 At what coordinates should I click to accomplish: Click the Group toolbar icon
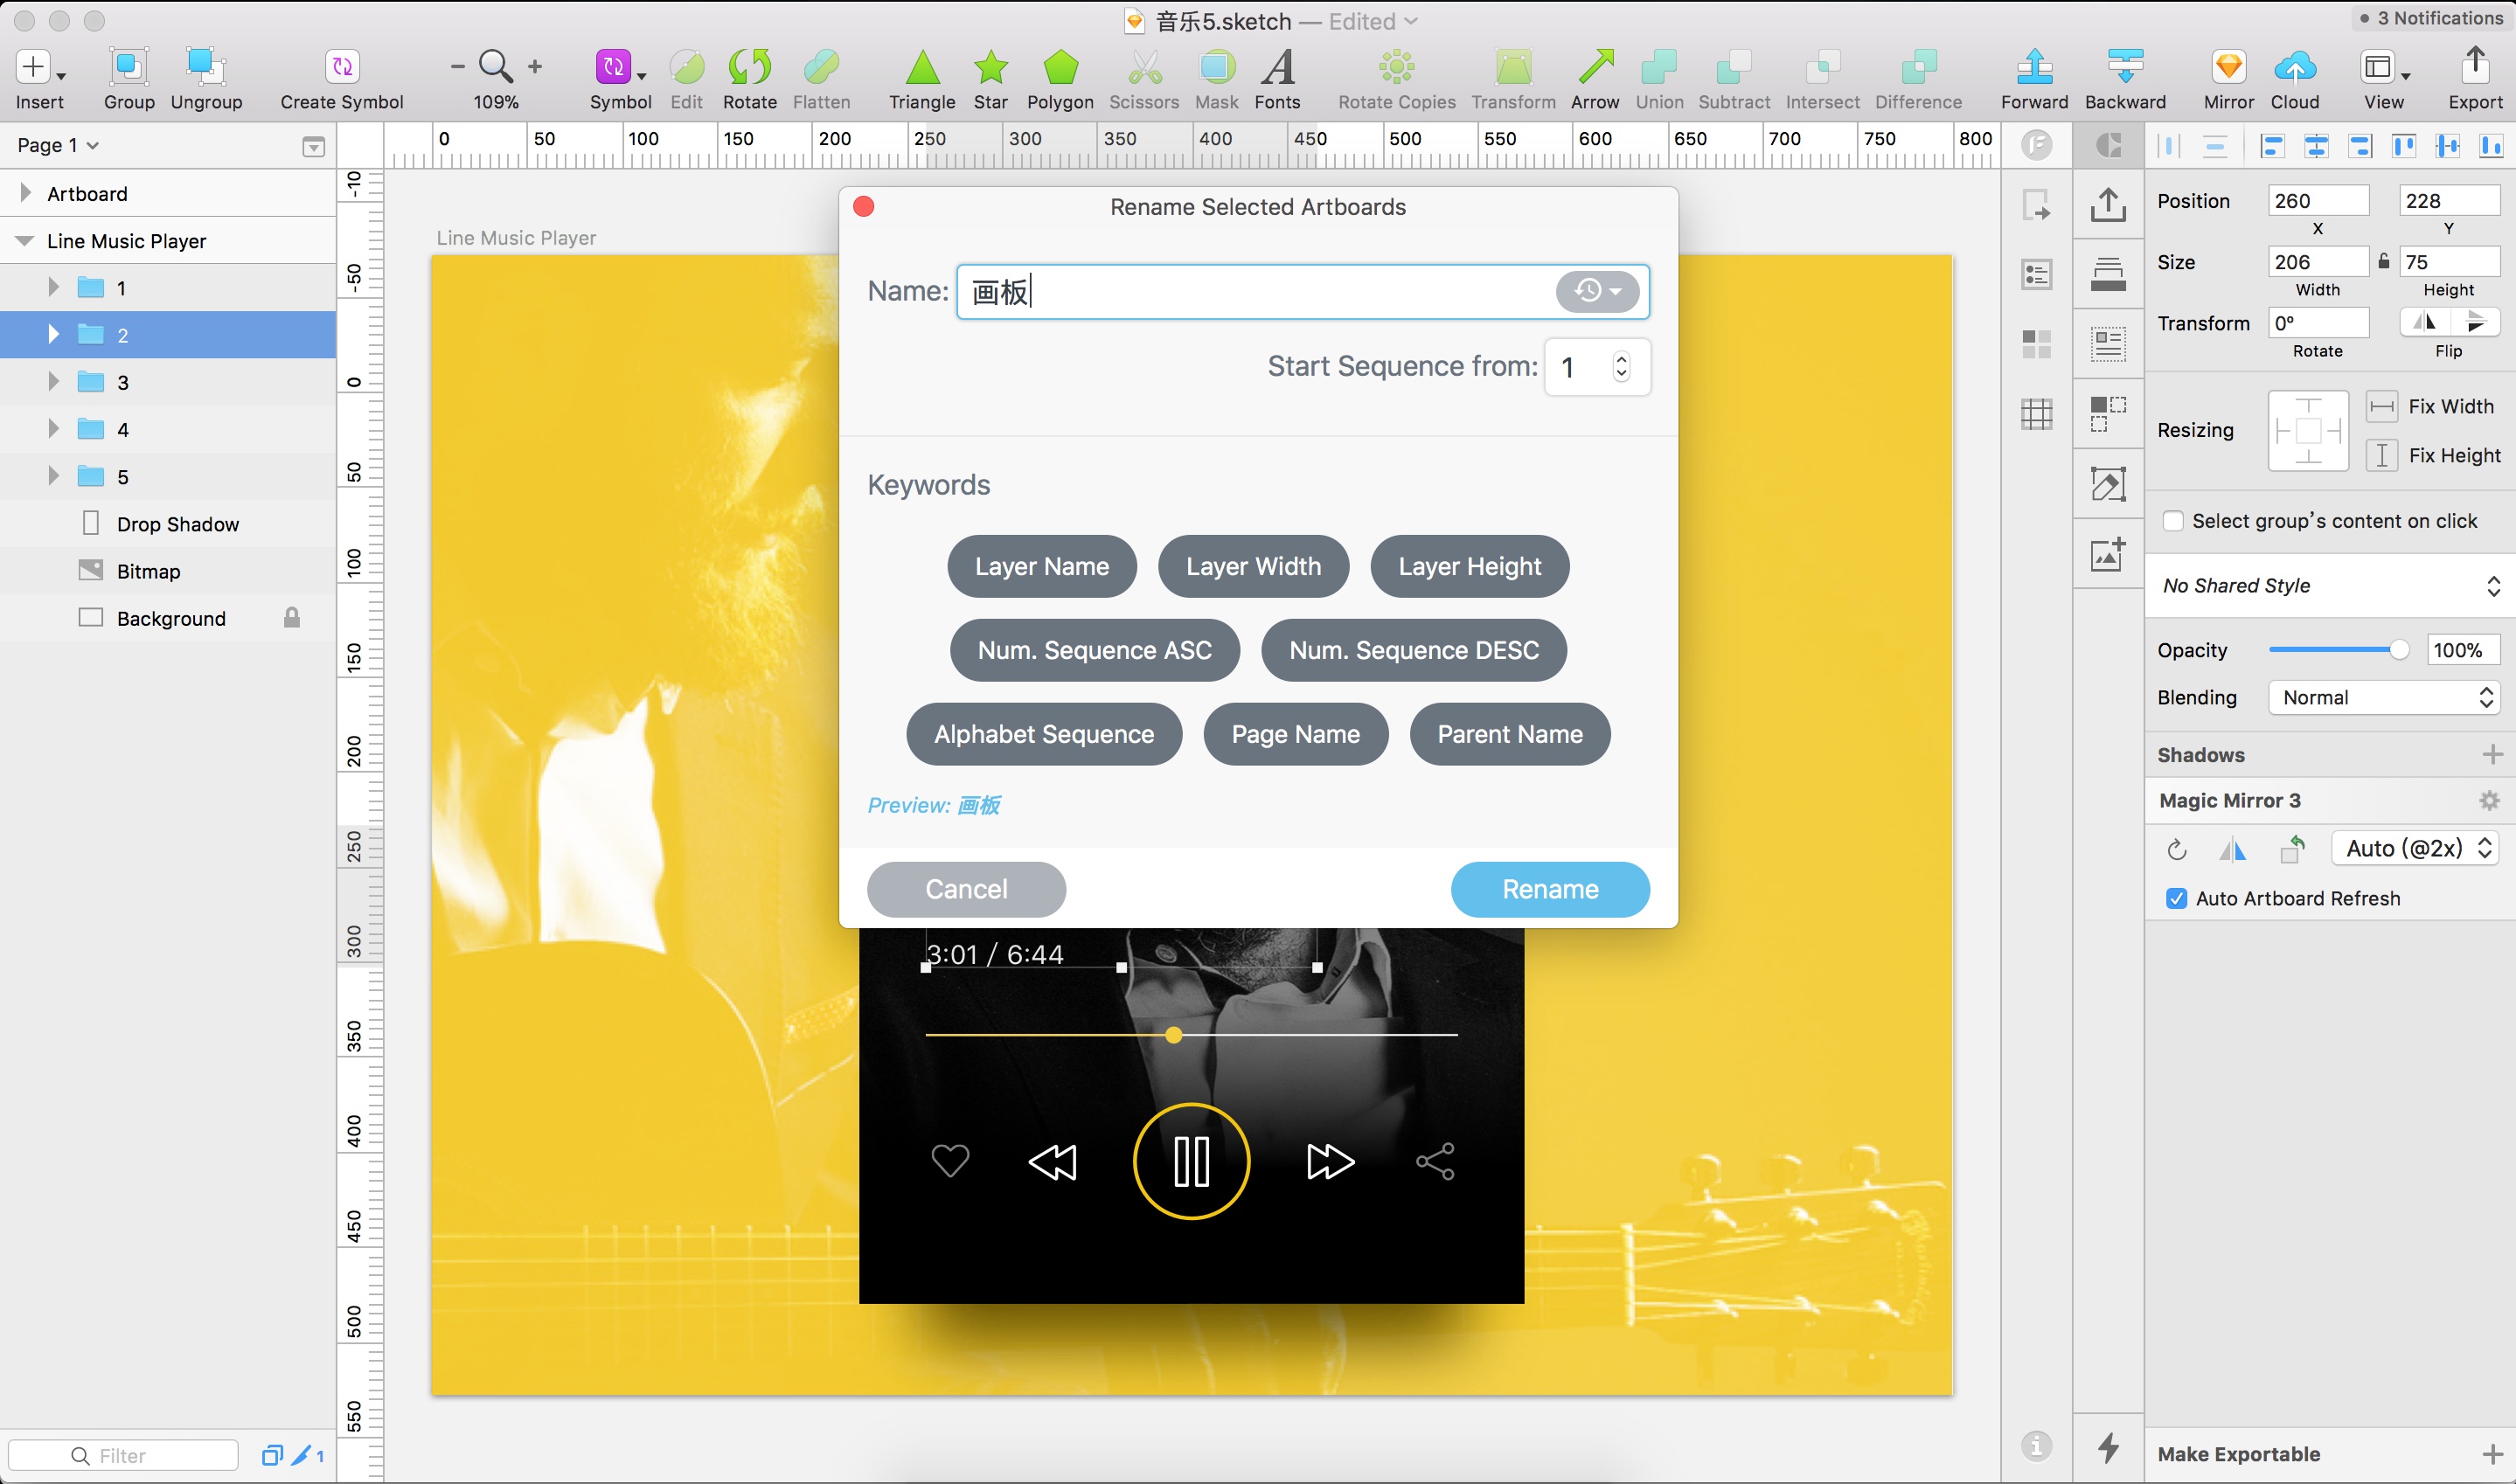pos(129,67)
